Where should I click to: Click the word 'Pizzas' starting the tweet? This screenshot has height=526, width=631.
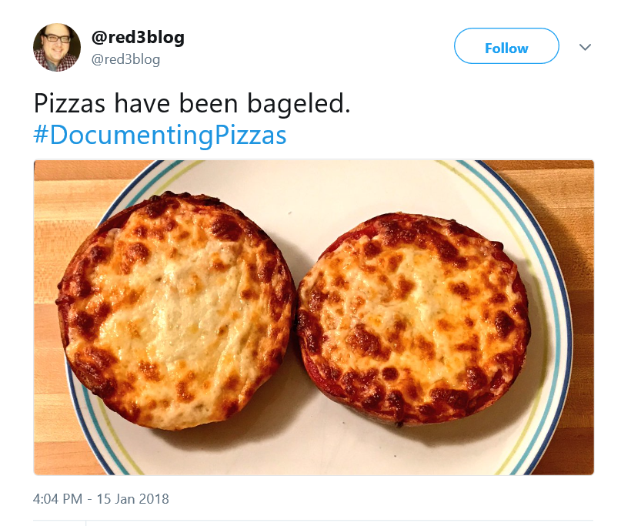[69, 103]
